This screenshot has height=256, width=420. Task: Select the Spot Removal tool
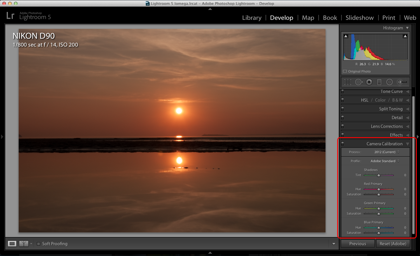click(359, 82)
